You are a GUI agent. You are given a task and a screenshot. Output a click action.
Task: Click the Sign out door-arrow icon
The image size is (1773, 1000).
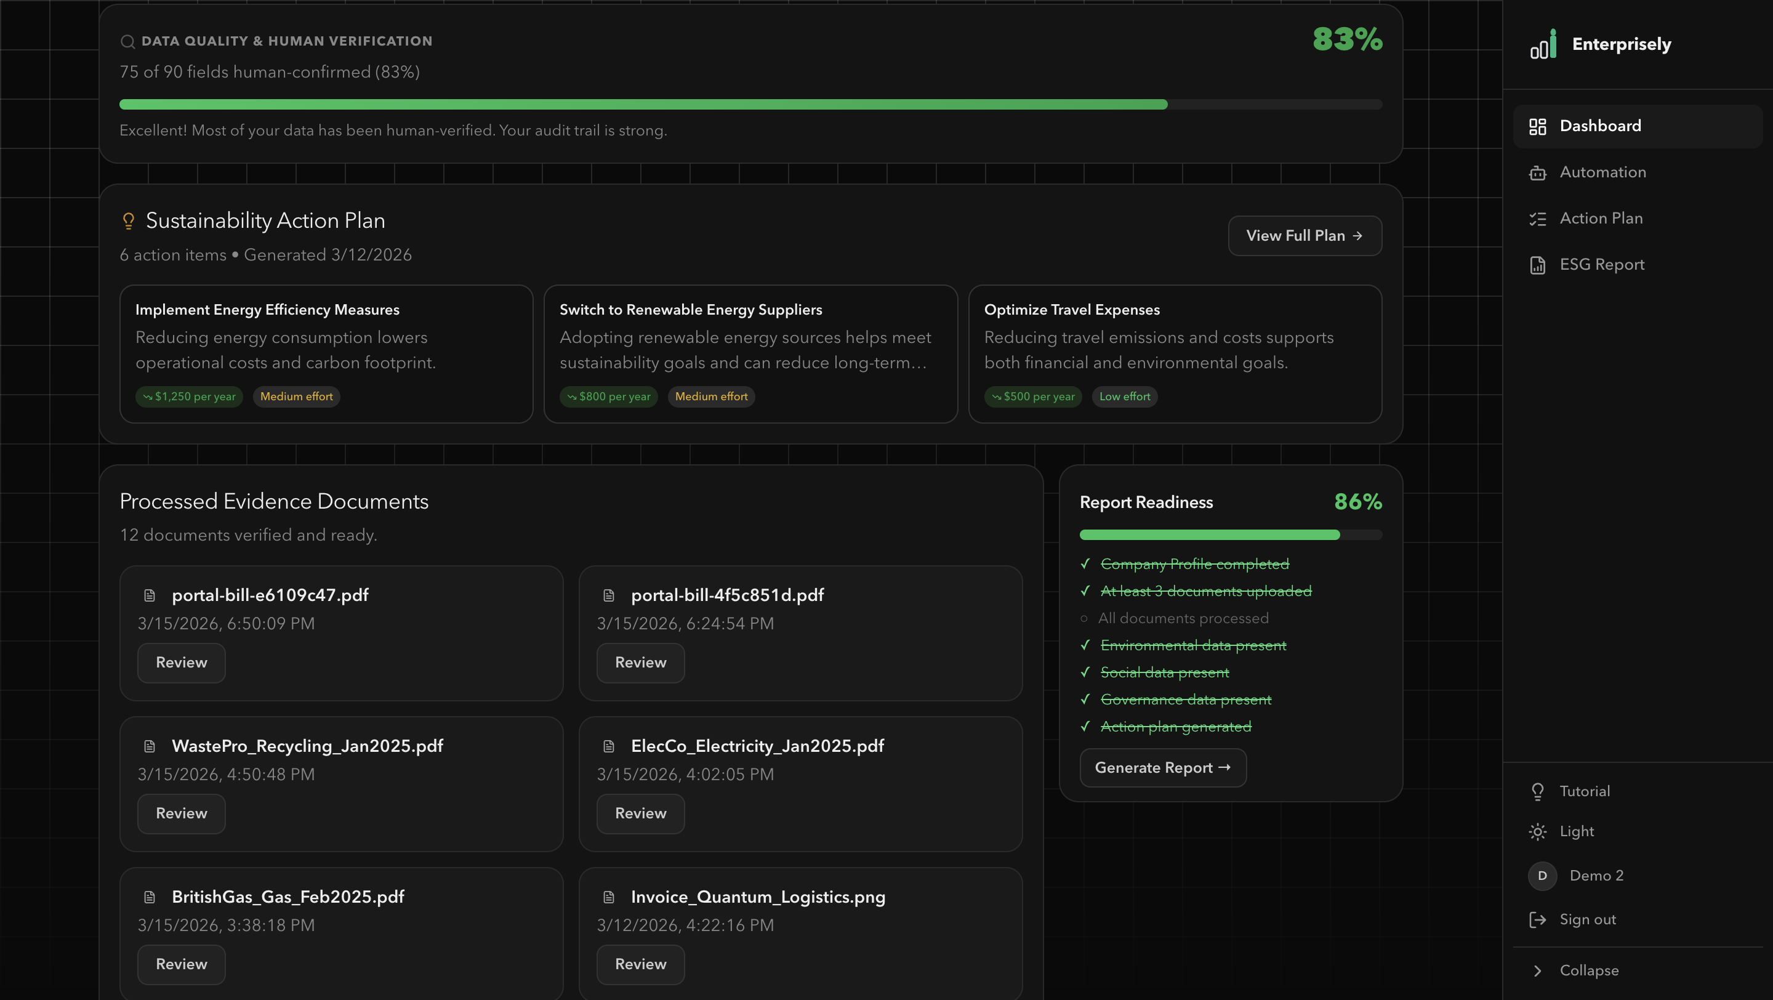tap(1538, 919)
